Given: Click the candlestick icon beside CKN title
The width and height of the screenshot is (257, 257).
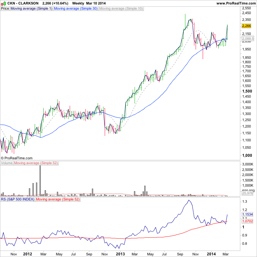Looking at the screenshot, I should coord(4,3).
